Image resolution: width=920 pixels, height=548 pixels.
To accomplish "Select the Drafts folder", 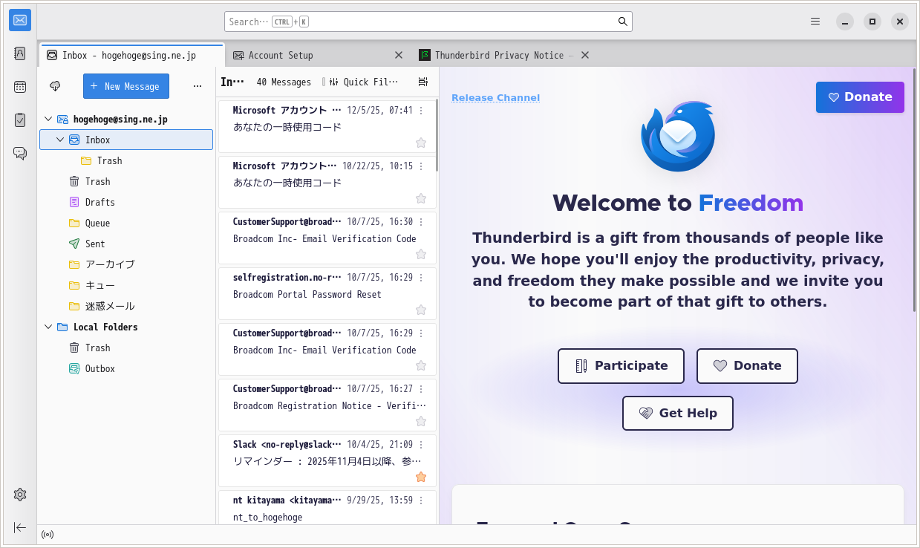I will 126,202.
